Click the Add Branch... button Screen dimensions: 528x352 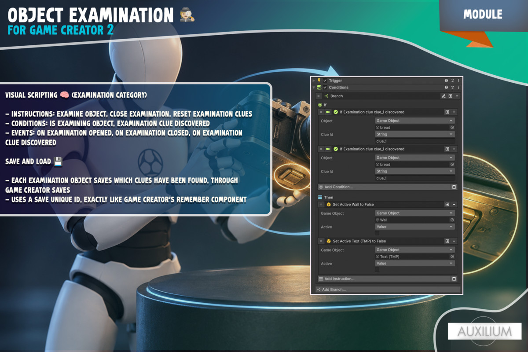pyautogui.click(x=388, y=290)
